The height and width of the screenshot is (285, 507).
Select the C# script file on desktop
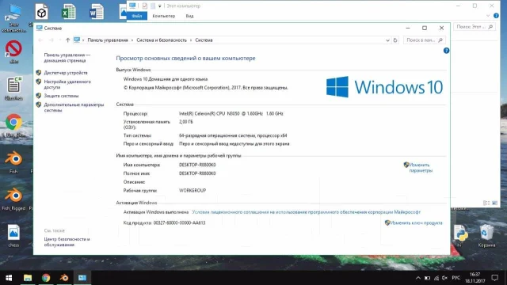[13, 88]
